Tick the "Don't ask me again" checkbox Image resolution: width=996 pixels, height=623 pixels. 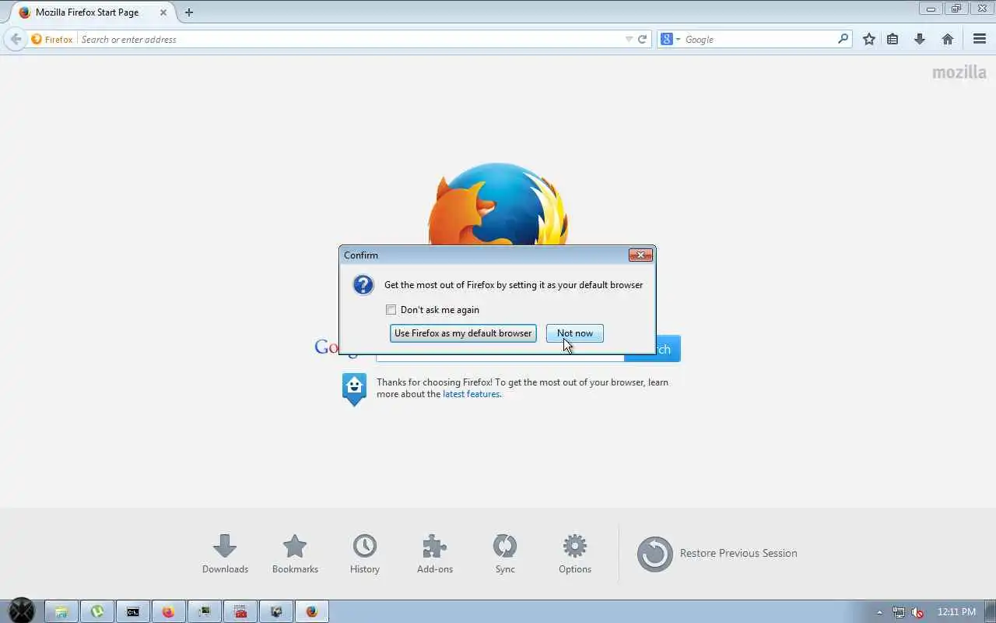(x=391, y=310)
